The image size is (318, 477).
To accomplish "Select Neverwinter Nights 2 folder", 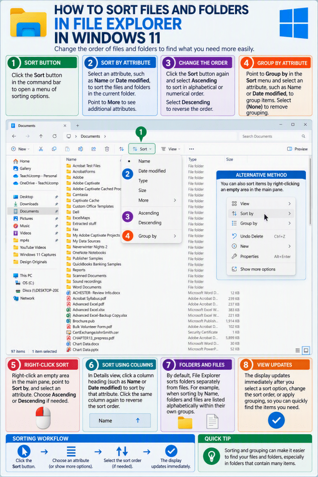I will coord(87,247).
